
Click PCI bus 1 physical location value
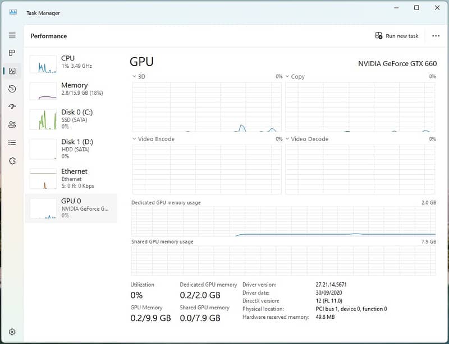pos(351,309)
